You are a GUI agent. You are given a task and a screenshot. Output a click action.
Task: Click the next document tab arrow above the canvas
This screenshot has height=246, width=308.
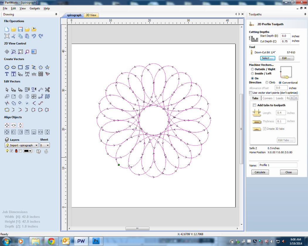239,14
